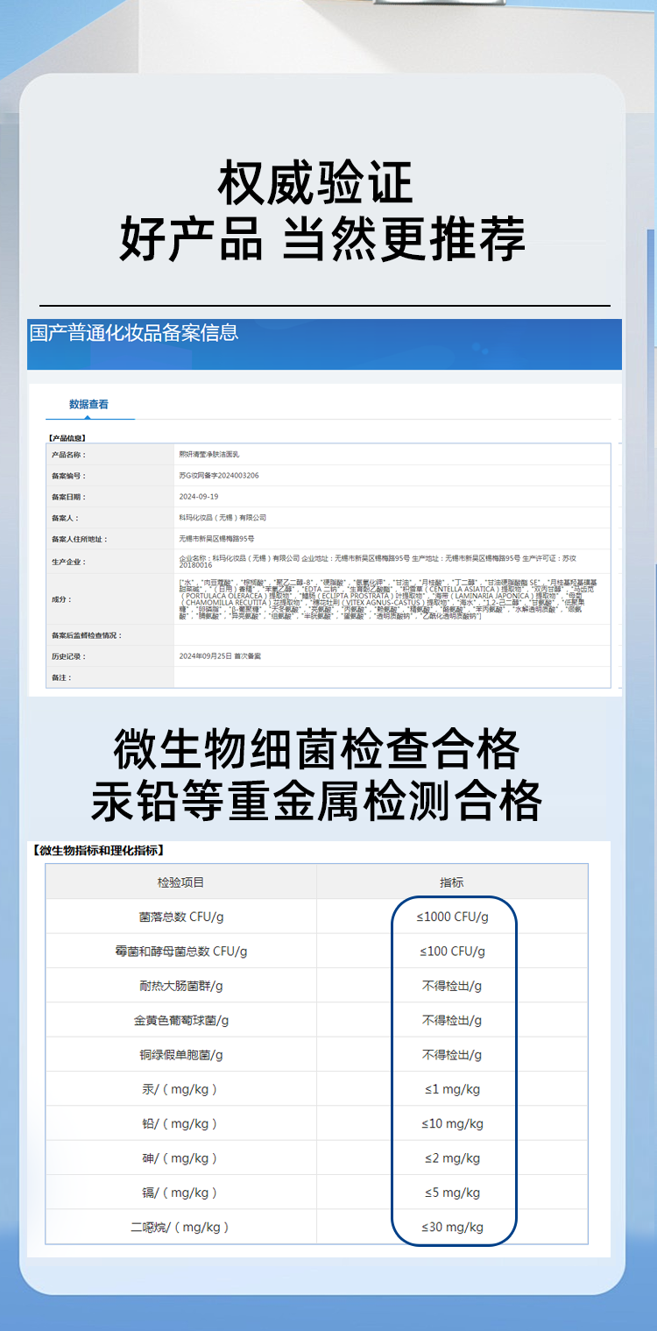The width and height of the screenshot is (657, 1331).
Task: Click the 权威验证 headline text
Action: tap(315, 183)
